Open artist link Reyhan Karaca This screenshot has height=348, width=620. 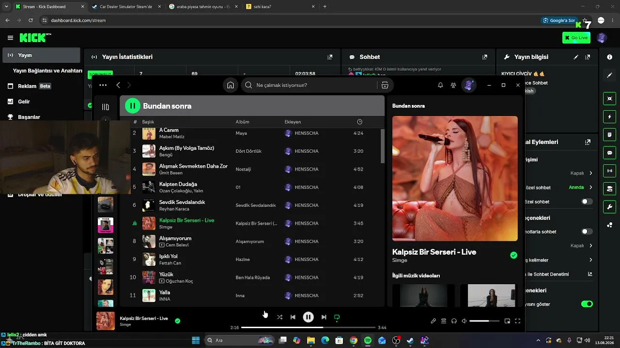point(175,209)
